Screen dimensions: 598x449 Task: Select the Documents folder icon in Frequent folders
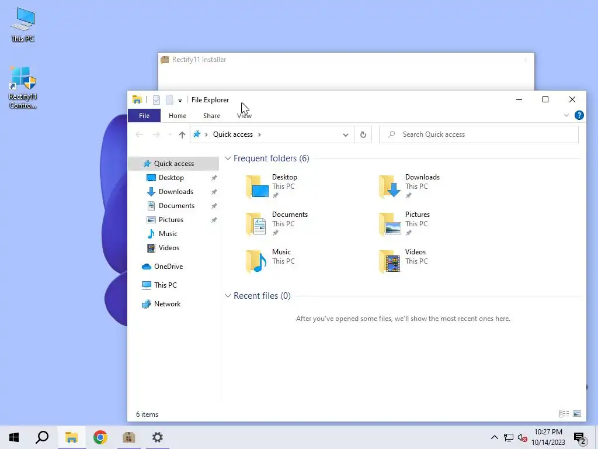(x=257, y=224)
